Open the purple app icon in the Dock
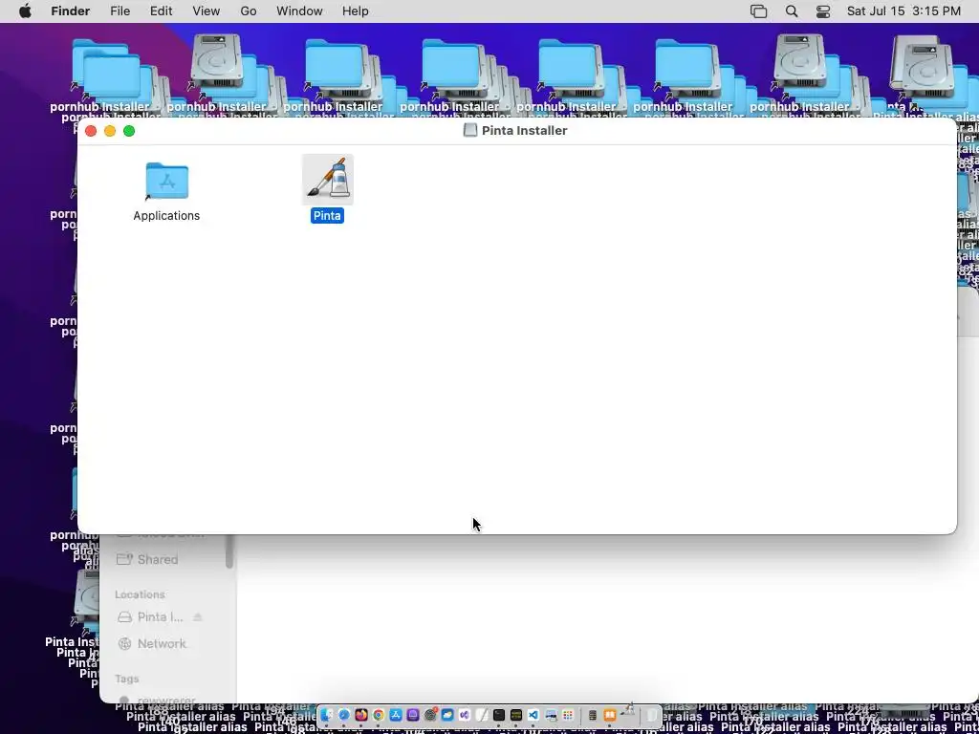This screenshot has height=734, width=979. [413, 715]
